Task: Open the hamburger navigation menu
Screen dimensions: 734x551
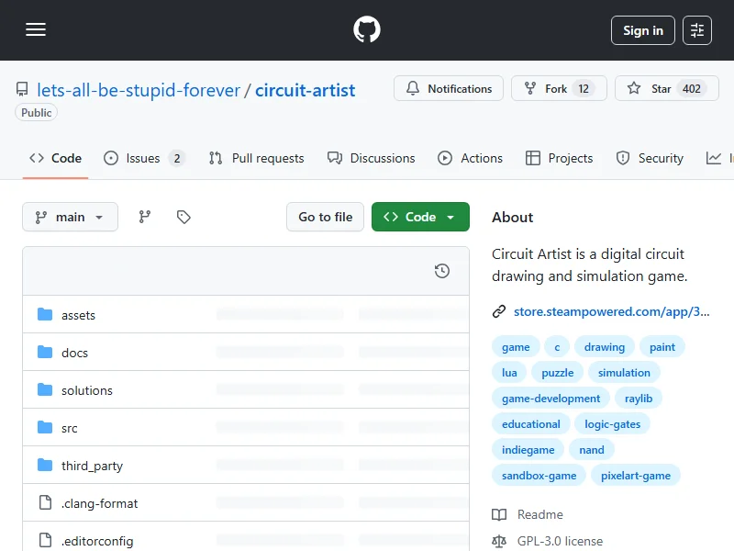Action: click(x=36, y=30)
